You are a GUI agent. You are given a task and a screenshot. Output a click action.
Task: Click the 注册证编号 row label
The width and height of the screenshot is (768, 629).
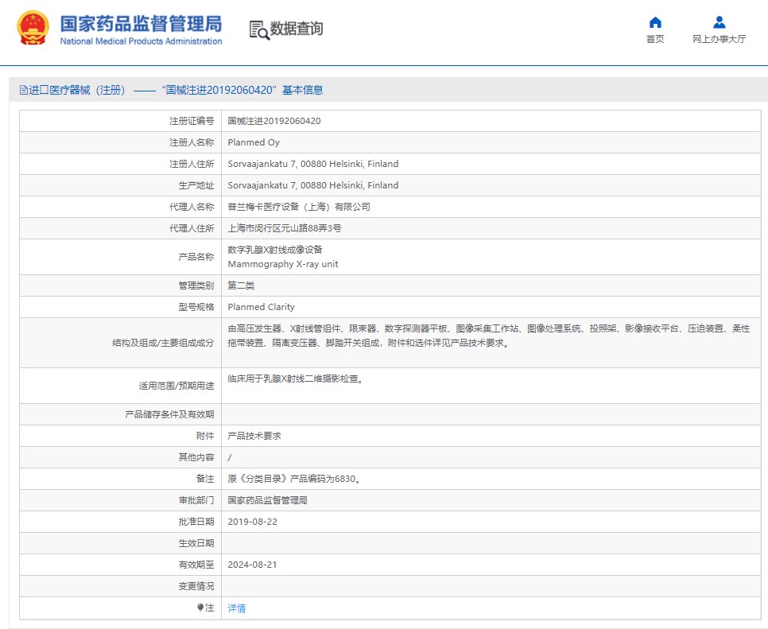(192, 121)
